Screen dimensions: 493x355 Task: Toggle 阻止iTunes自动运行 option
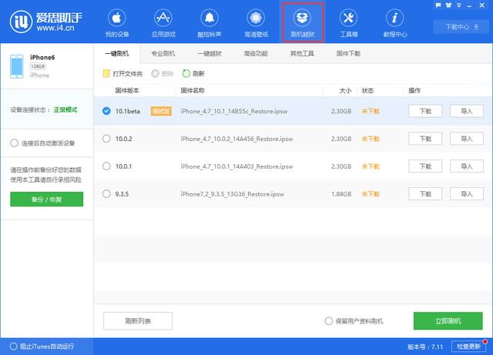point(14,347)
